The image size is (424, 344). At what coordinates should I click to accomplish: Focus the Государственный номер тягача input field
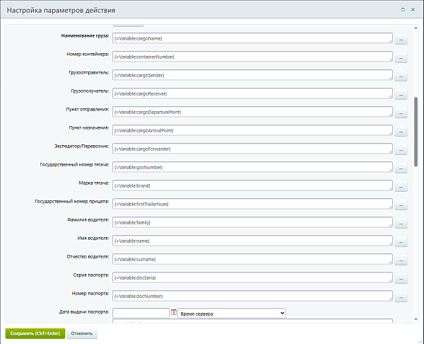tap(252, 167)
